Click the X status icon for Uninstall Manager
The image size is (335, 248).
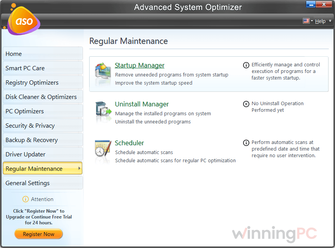pos(246,104)
